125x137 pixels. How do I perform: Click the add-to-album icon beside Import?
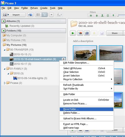point(30,15)
